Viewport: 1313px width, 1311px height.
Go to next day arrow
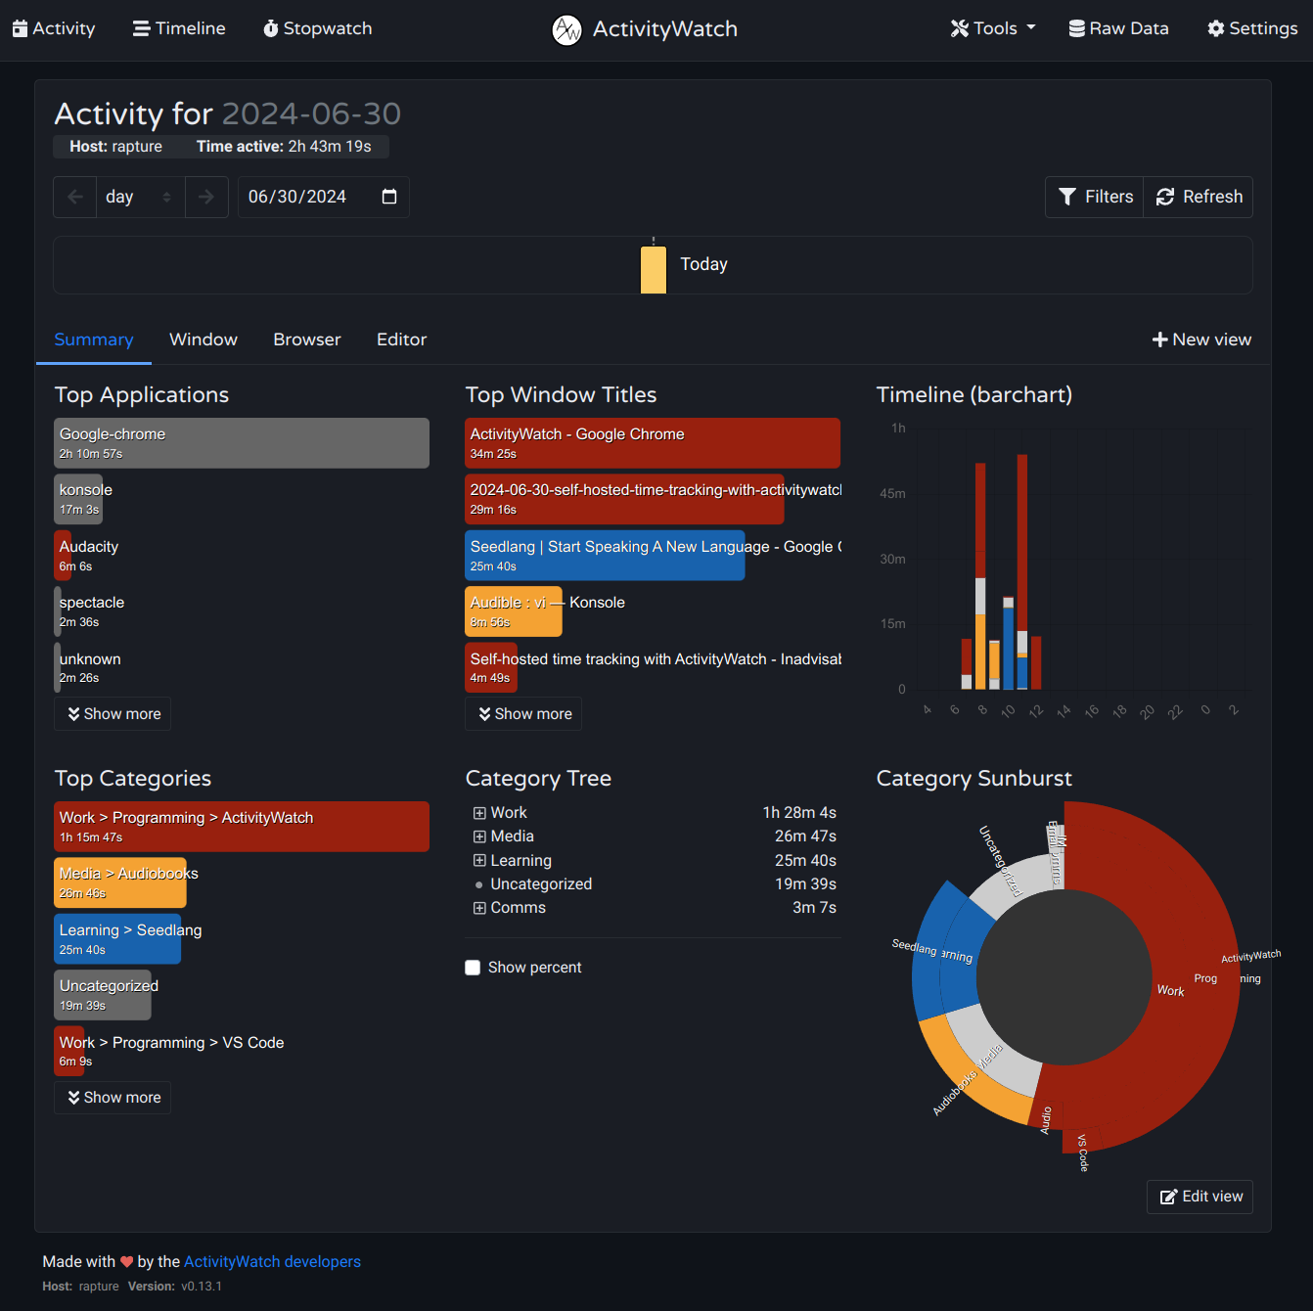tap(206, 197)
